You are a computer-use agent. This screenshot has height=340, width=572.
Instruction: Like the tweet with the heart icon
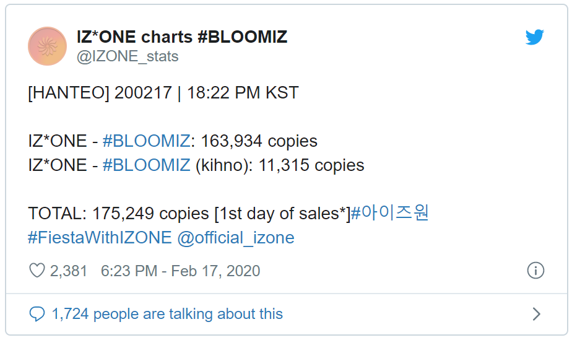[37, 271]
